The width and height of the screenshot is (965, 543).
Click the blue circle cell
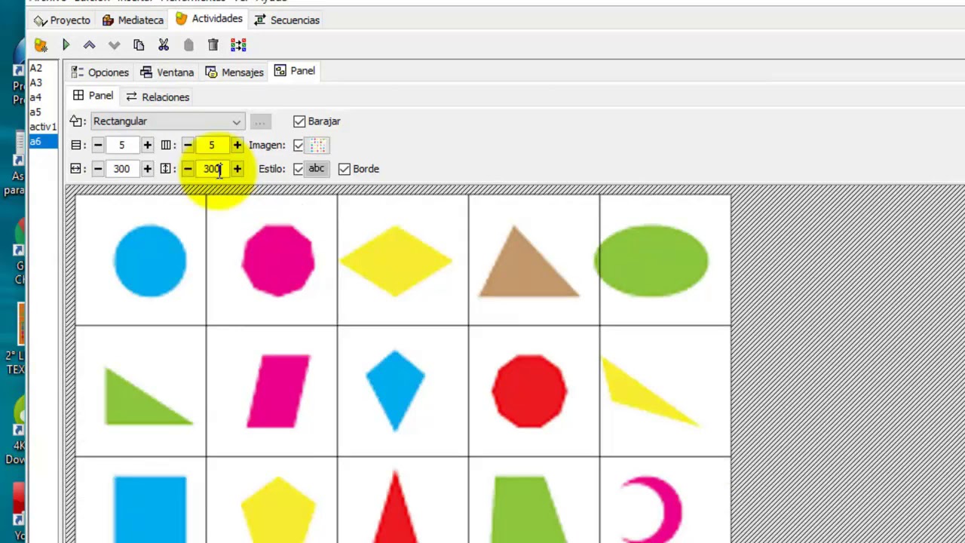coord(141,260)
